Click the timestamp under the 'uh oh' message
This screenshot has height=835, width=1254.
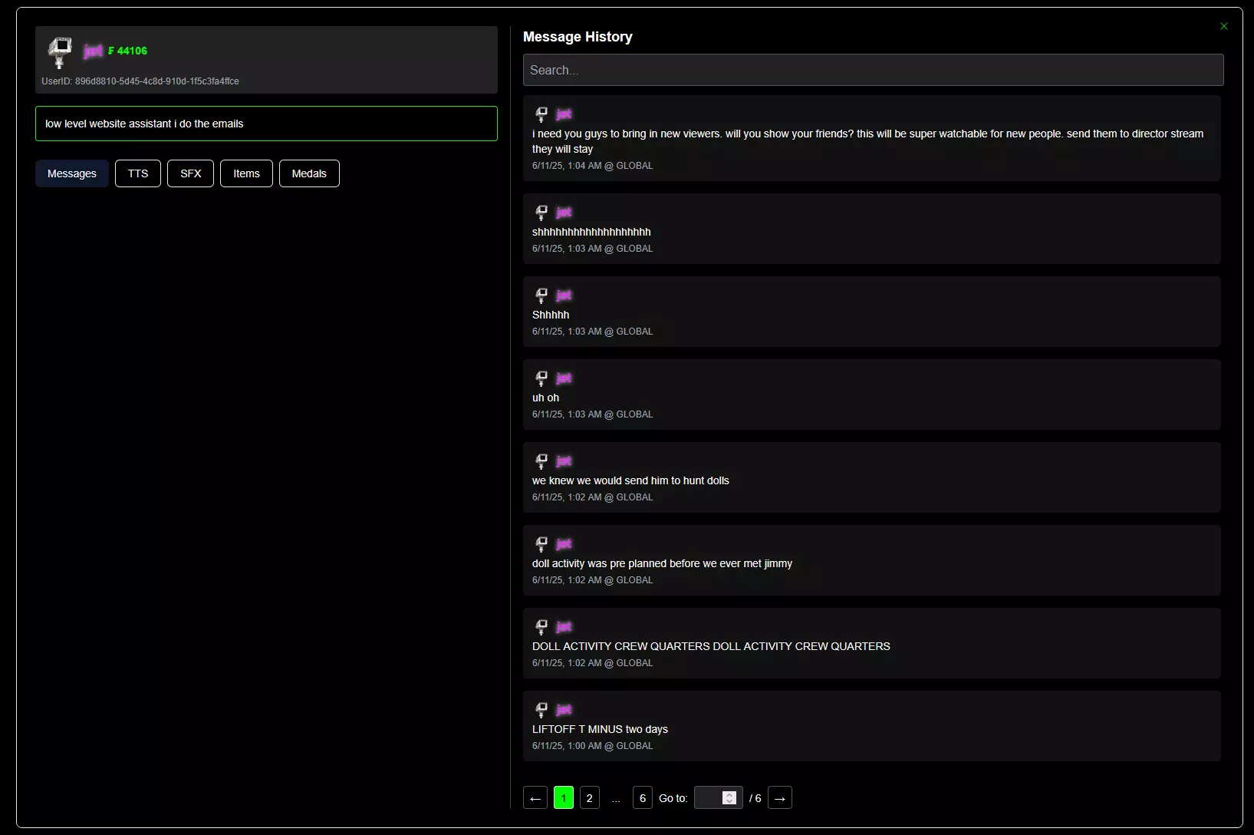tap(593, 414)
